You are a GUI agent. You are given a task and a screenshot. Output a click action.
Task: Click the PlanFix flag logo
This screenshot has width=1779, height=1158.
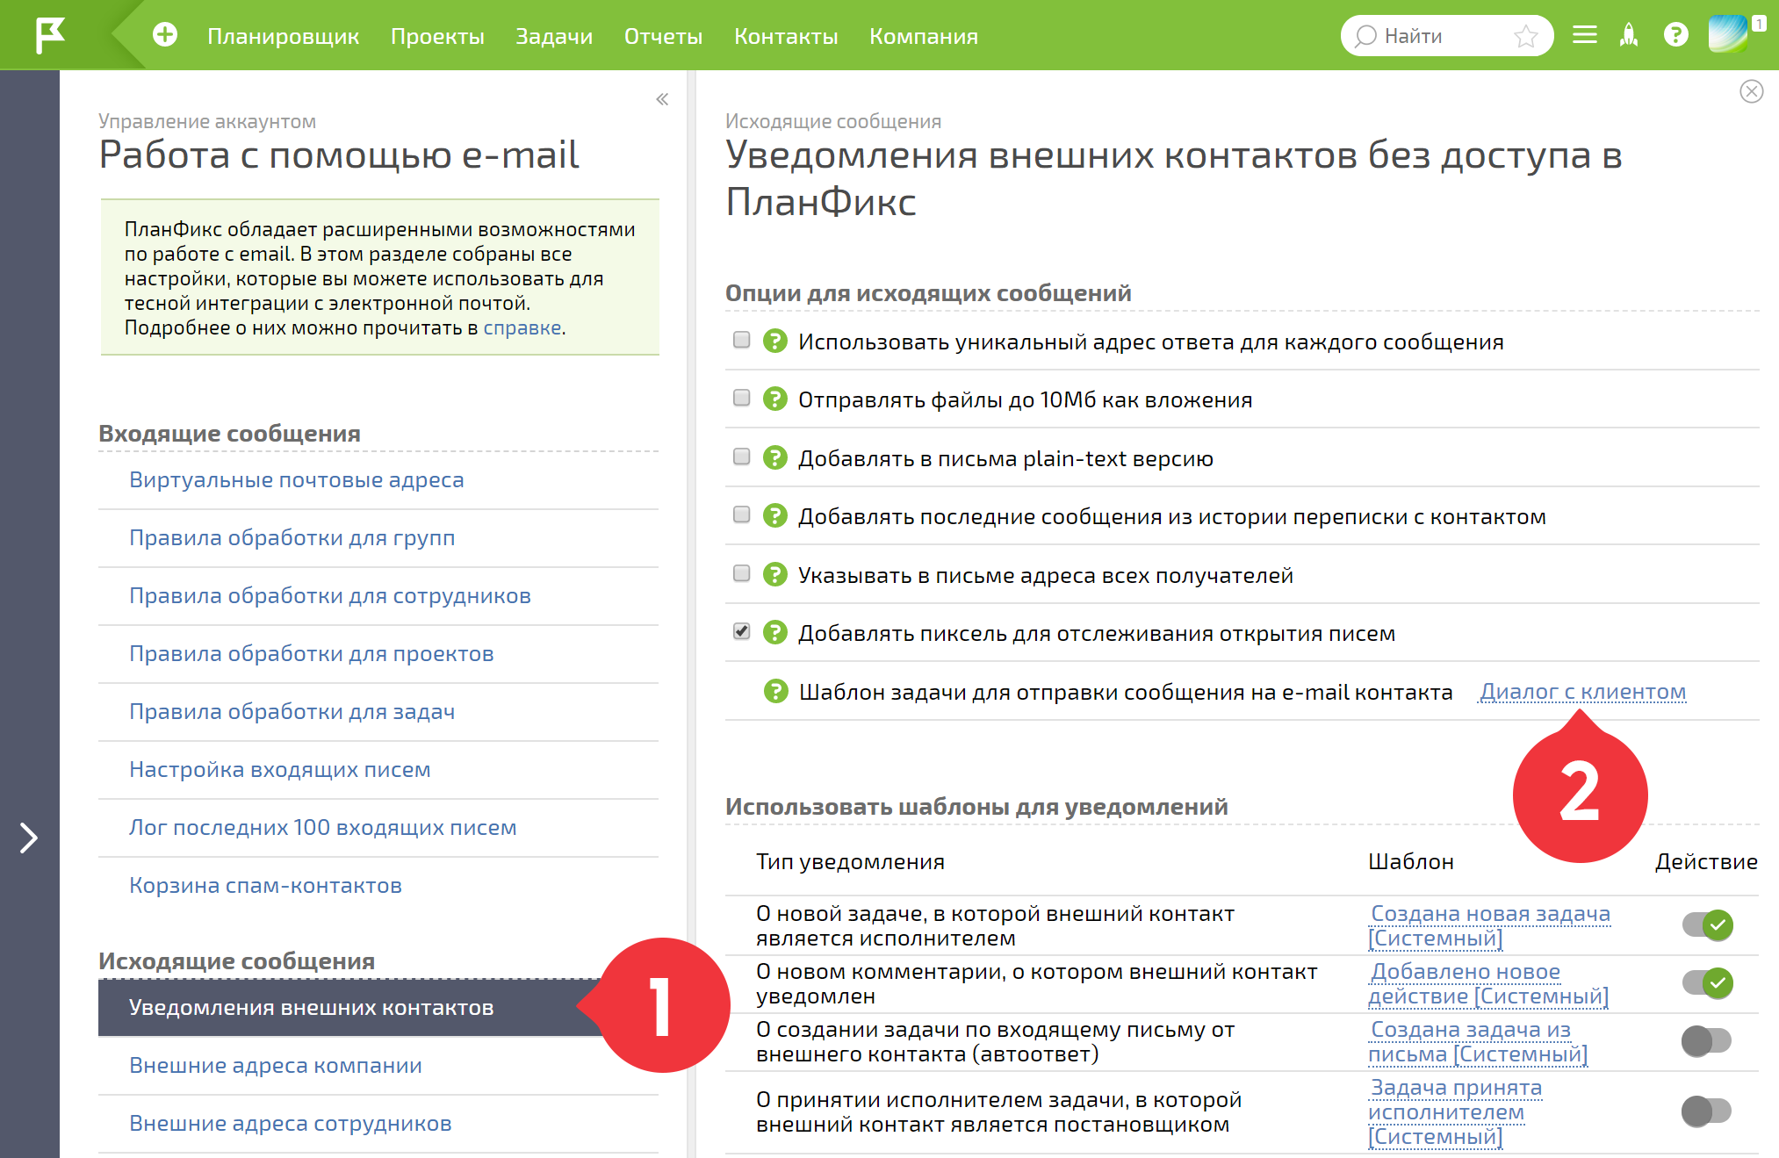pyautogui.click(x=50, y=35)
